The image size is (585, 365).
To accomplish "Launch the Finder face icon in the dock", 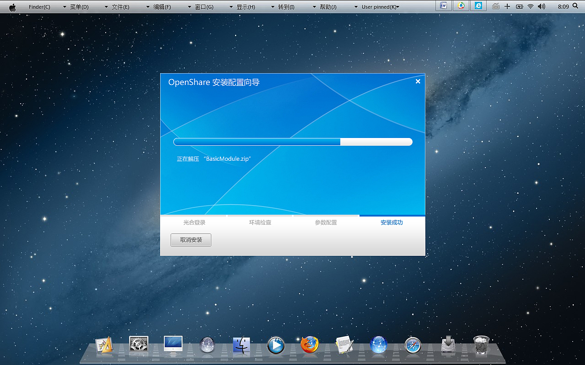I will 242,345.
